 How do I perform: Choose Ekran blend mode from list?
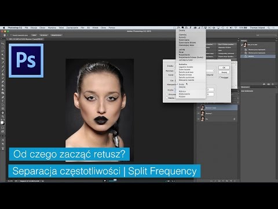[x=181, y=52]
